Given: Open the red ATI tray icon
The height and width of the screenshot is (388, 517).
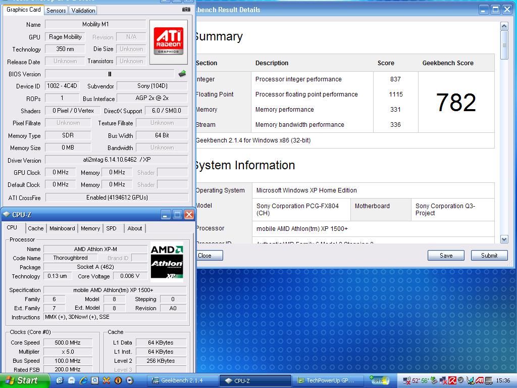Looking at the screenshot, I should pos(480,380).
